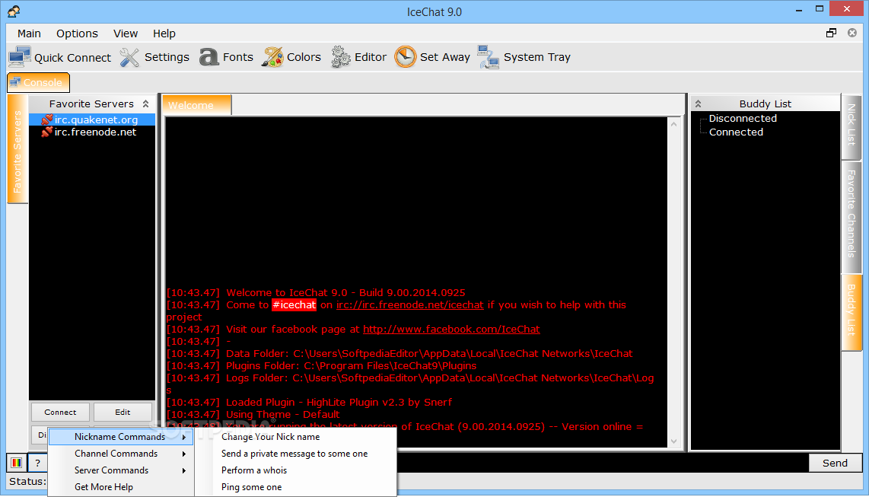Collapse the Favorite Servers panel
The height and width of the screenshot is (497, 869).
[x=146, y=104]
